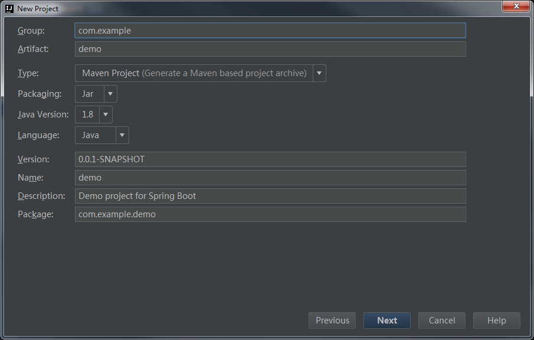Click into the Artifact text field
This screenshot has width=534, height=340.
pyautogui.click(x=270, y=49)
